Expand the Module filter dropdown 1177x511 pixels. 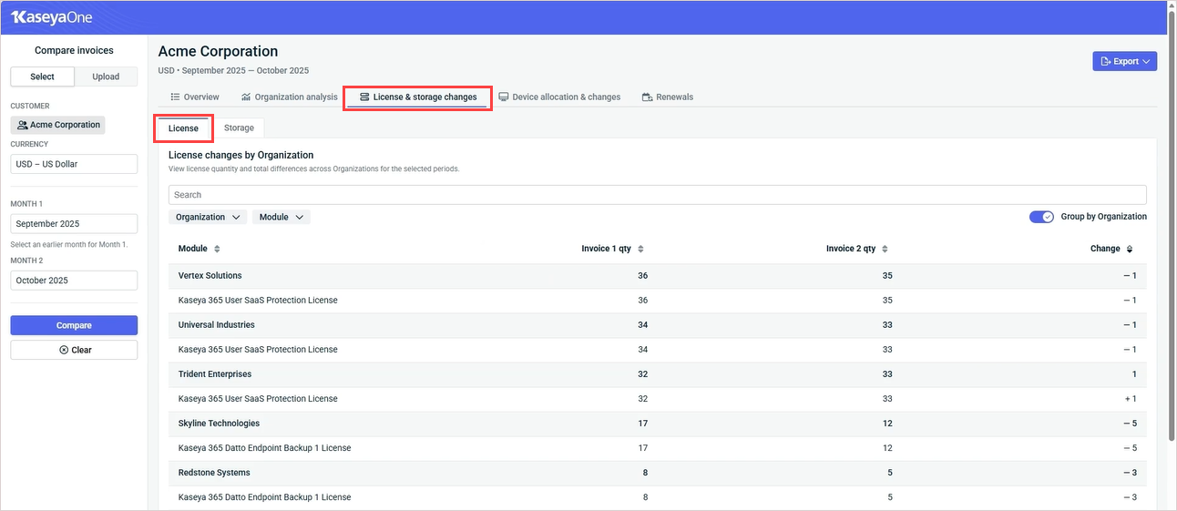tap(281, 217)
